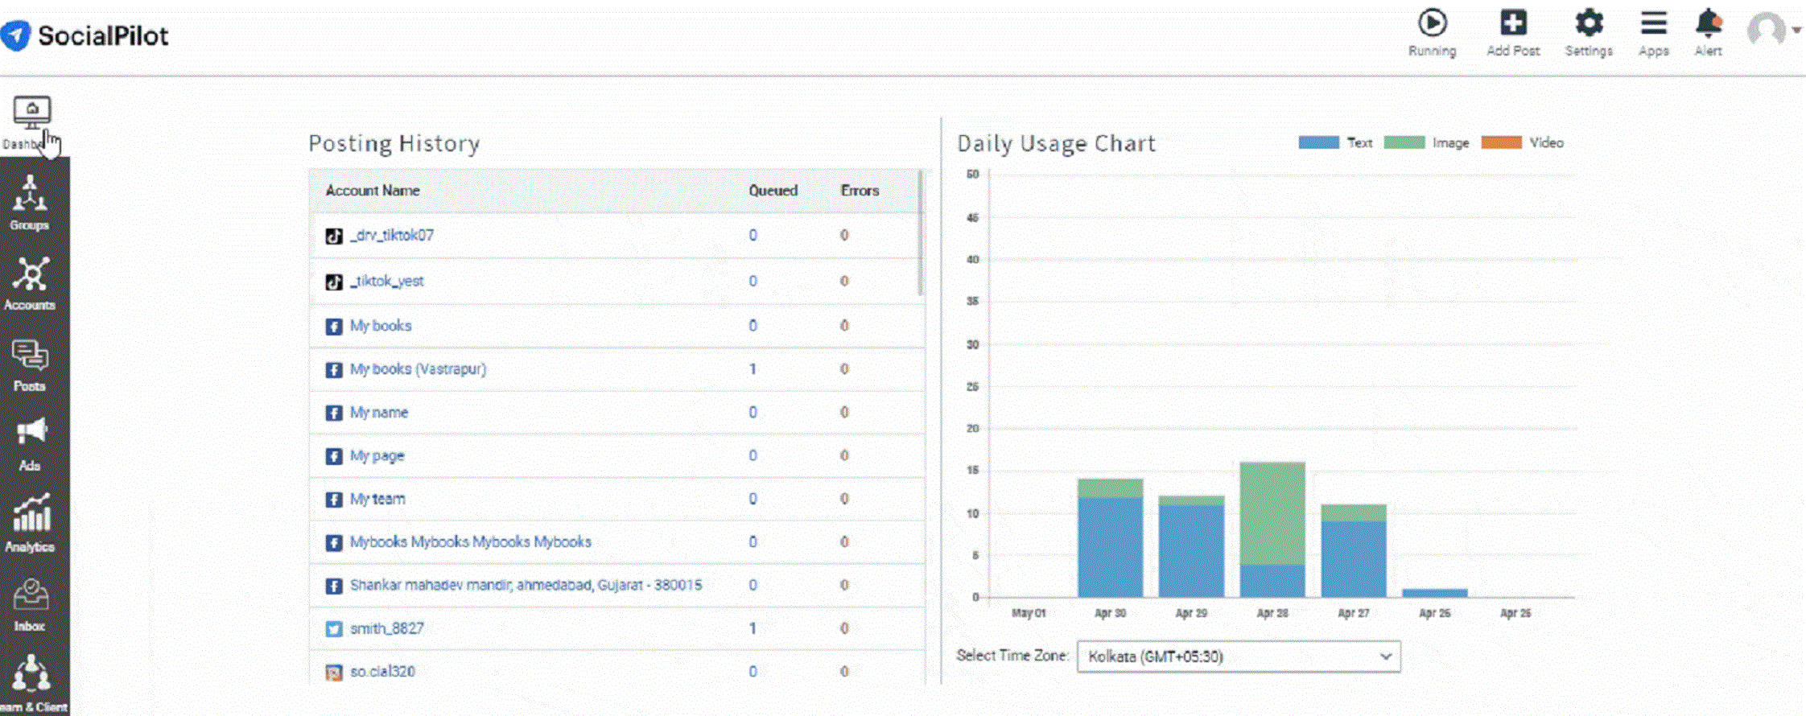Viewport: 1806px width, 716px height.
Task: Open the Select Time Zone dropdown
Action: tap(1238, 656)
